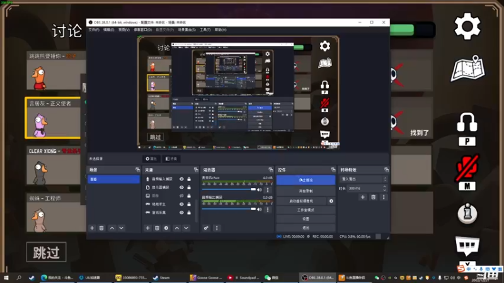Viewport: 504px width, 283px height.
Task: Delete the selected source with the trash icon
Action: pos(157,228)
